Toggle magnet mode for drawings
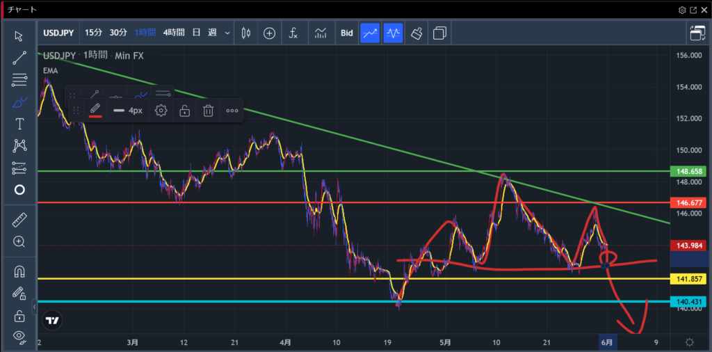 19,271
